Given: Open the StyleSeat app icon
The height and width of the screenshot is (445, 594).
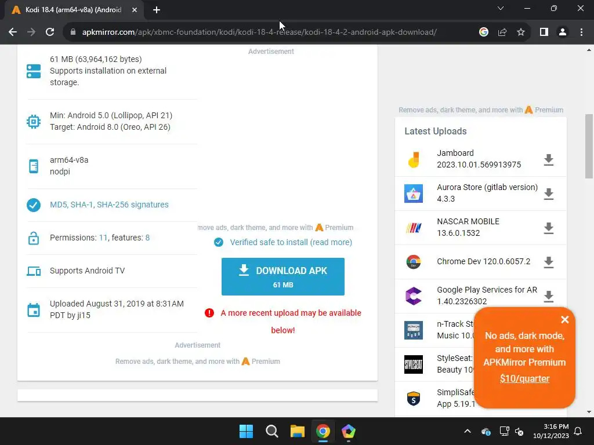Looking at the screenshot, I should 413,364.
